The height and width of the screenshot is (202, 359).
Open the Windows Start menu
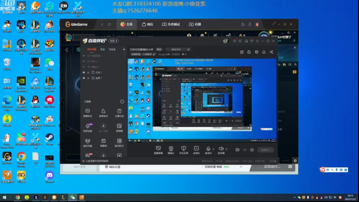[x=4, y=197]
